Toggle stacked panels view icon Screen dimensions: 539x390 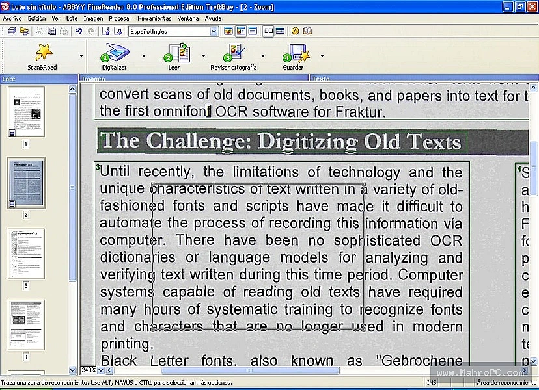[x=280, y=31]
